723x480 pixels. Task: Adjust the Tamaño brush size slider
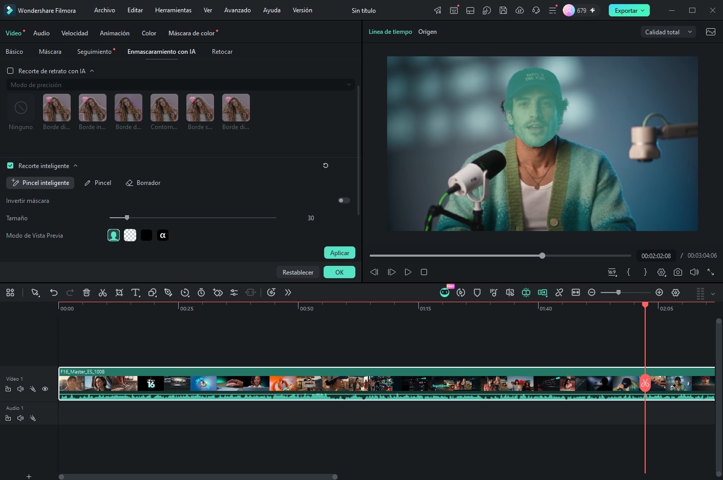pos(193,218)
